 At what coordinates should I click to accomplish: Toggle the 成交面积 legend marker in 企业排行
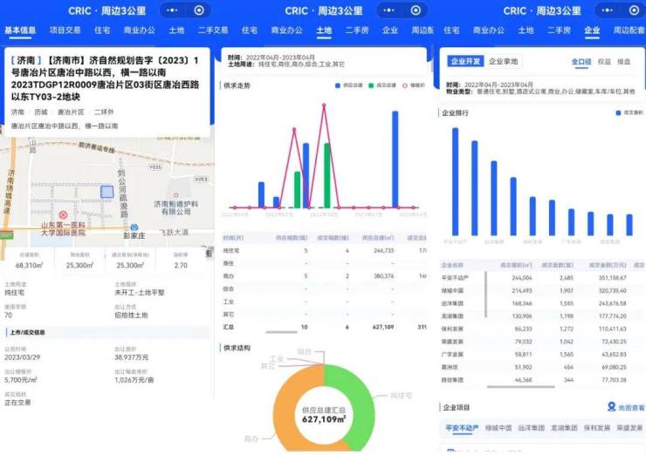[x=618, y=112]
